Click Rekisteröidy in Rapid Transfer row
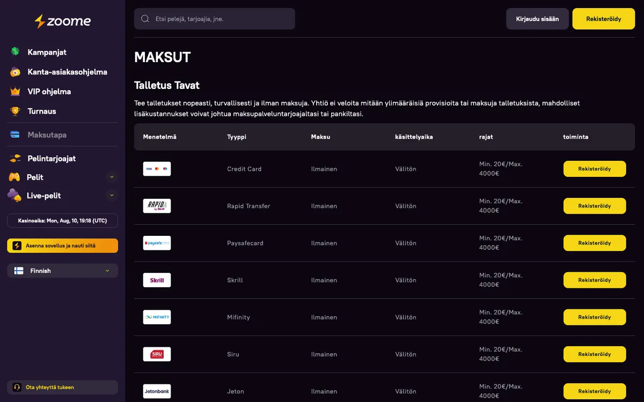644x402 pixels. [595, 206]
